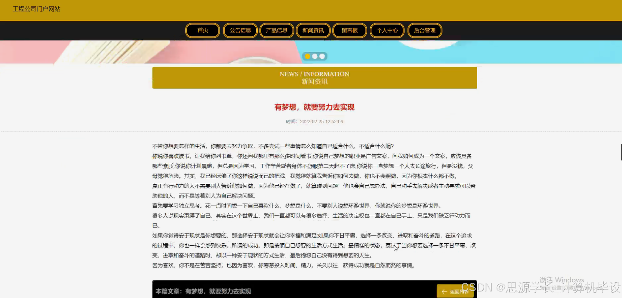The image size is (622, 298).
Task: Click site title 工程公司门户网站
Action: [36, 9]
